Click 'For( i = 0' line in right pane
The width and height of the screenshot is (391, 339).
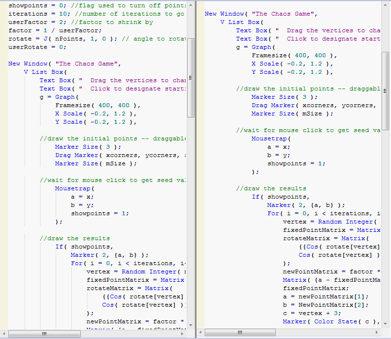324,213
